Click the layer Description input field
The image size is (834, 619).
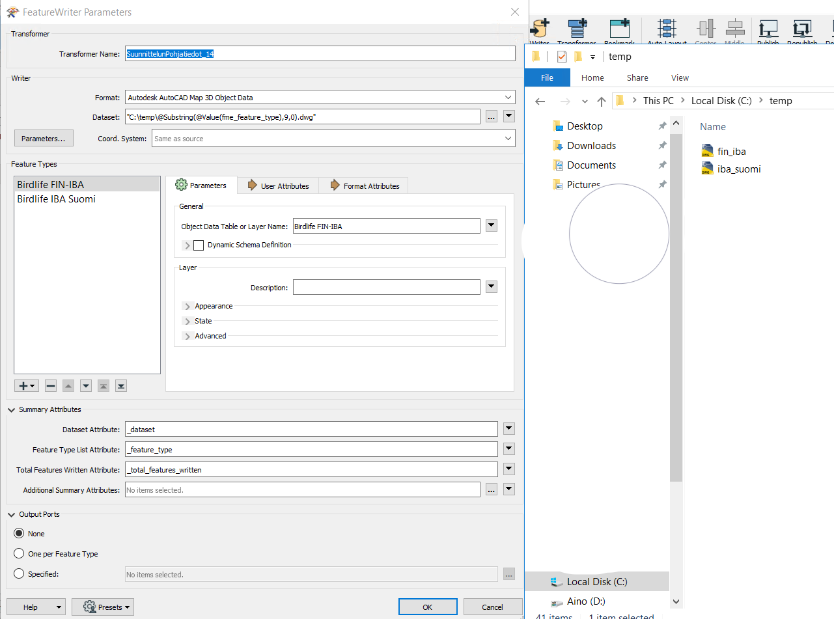(x=386, y=287)
